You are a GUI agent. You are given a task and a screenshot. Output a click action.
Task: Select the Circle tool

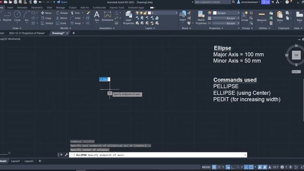17,17
